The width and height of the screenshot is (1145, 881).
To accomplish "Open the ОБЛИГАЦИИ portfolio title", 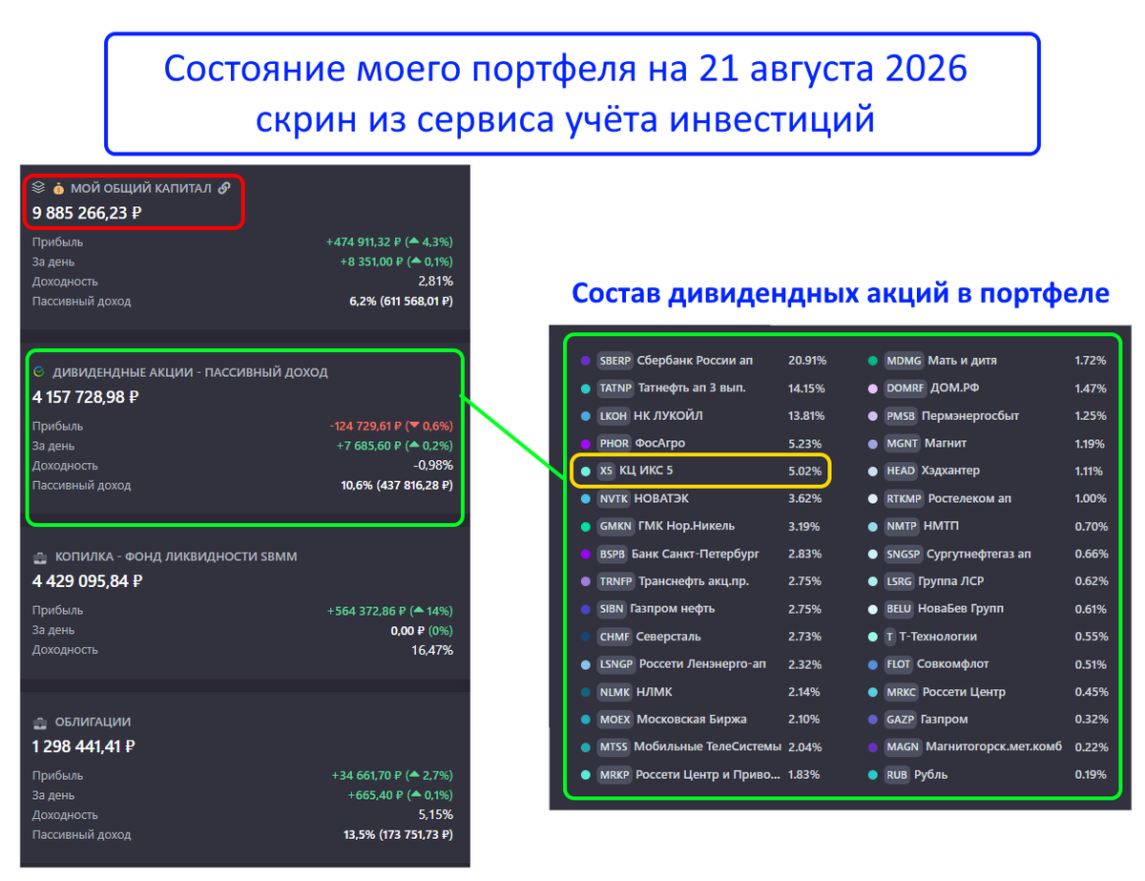I will tap(94, 722).
